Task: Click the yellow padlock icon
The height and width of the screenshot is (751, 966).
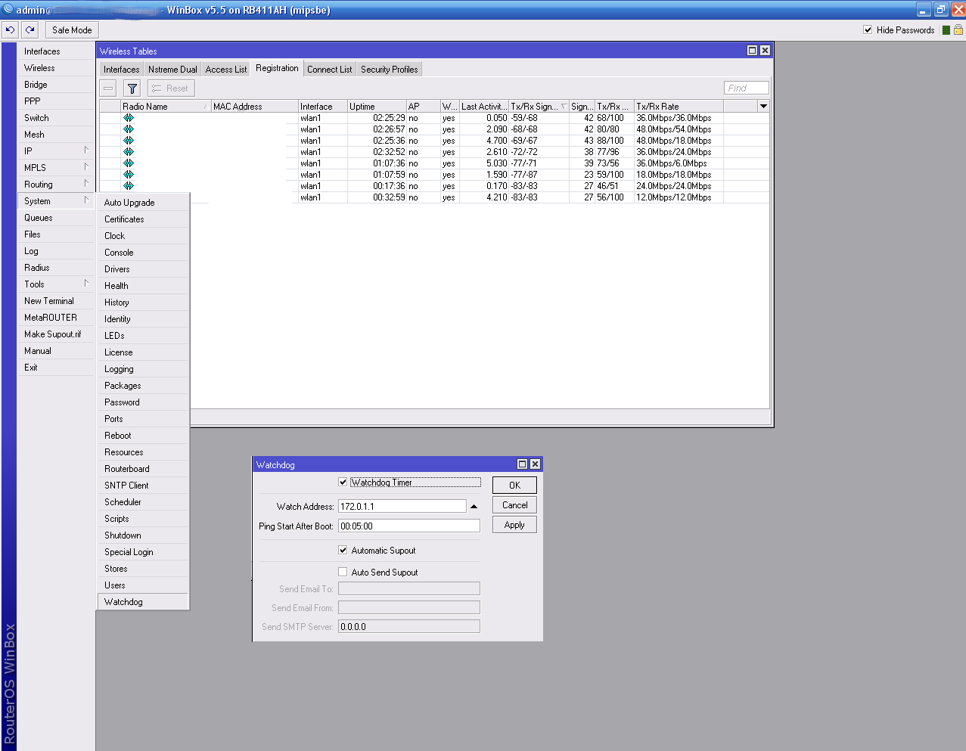Action: (958, 30)
